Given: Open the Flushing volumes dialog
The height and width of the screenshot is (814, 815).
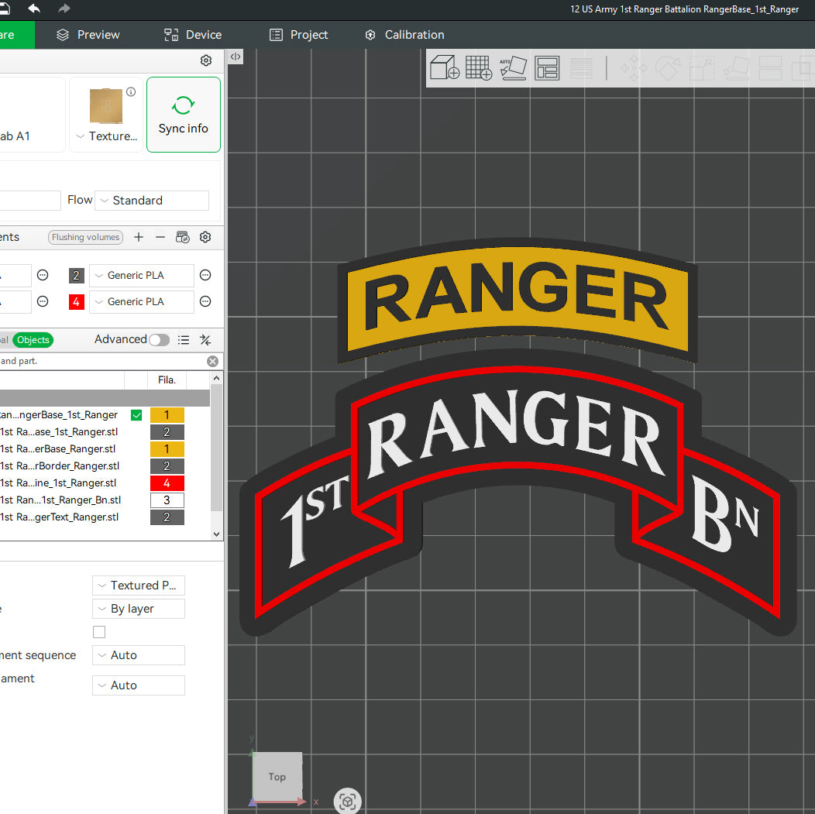Looking at the screenshot, I should click(x=85, y=237).
